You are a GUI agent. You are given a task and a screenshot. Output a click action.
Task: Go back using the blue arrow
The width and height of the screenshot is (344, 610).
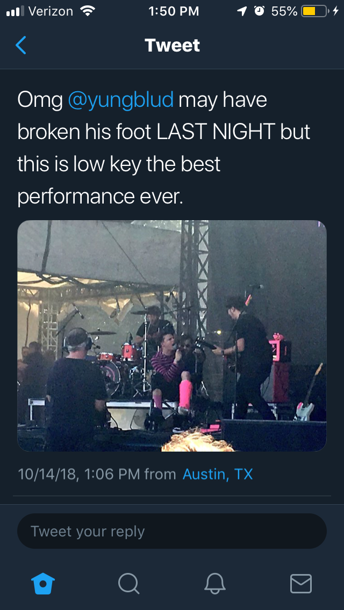(20, 45)
